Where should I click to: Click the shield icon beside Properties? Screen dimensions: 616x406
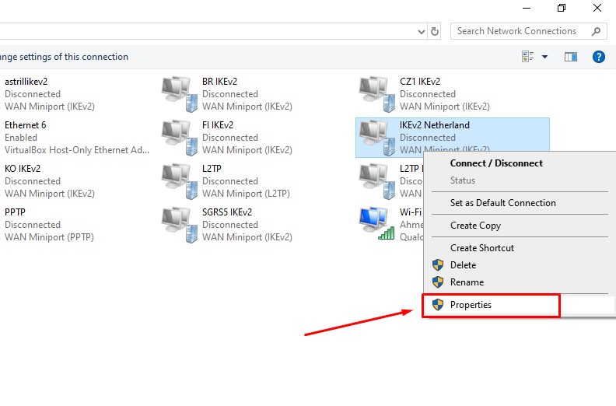pyautogui.click(x=438, y=305)
